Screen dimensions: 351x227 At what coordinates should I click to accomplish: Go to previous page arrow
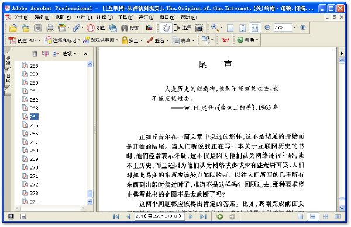[128, 216]
